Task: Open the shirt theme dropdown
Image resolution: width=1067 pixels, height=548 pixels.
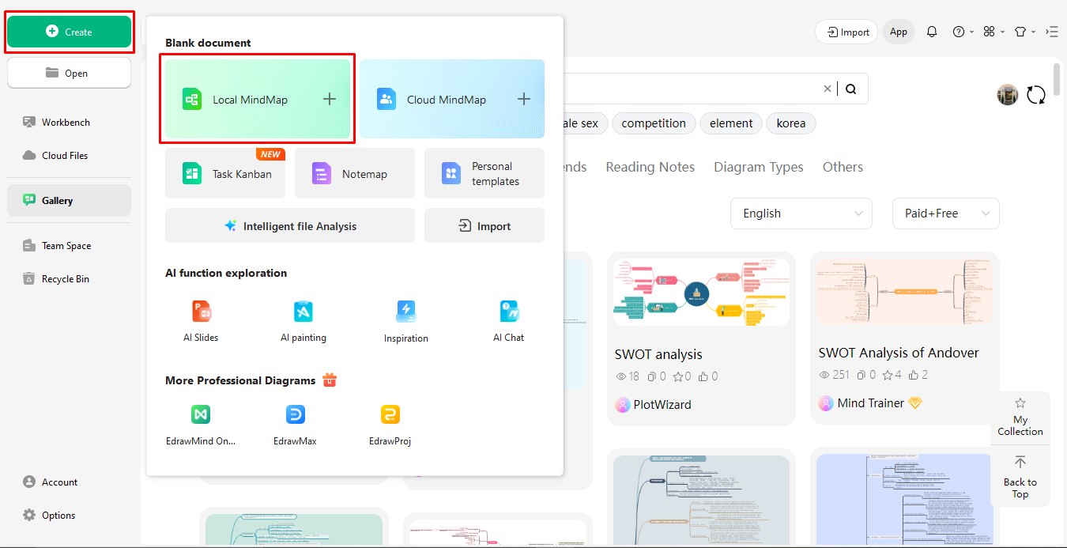Action: coord(1024,32)
